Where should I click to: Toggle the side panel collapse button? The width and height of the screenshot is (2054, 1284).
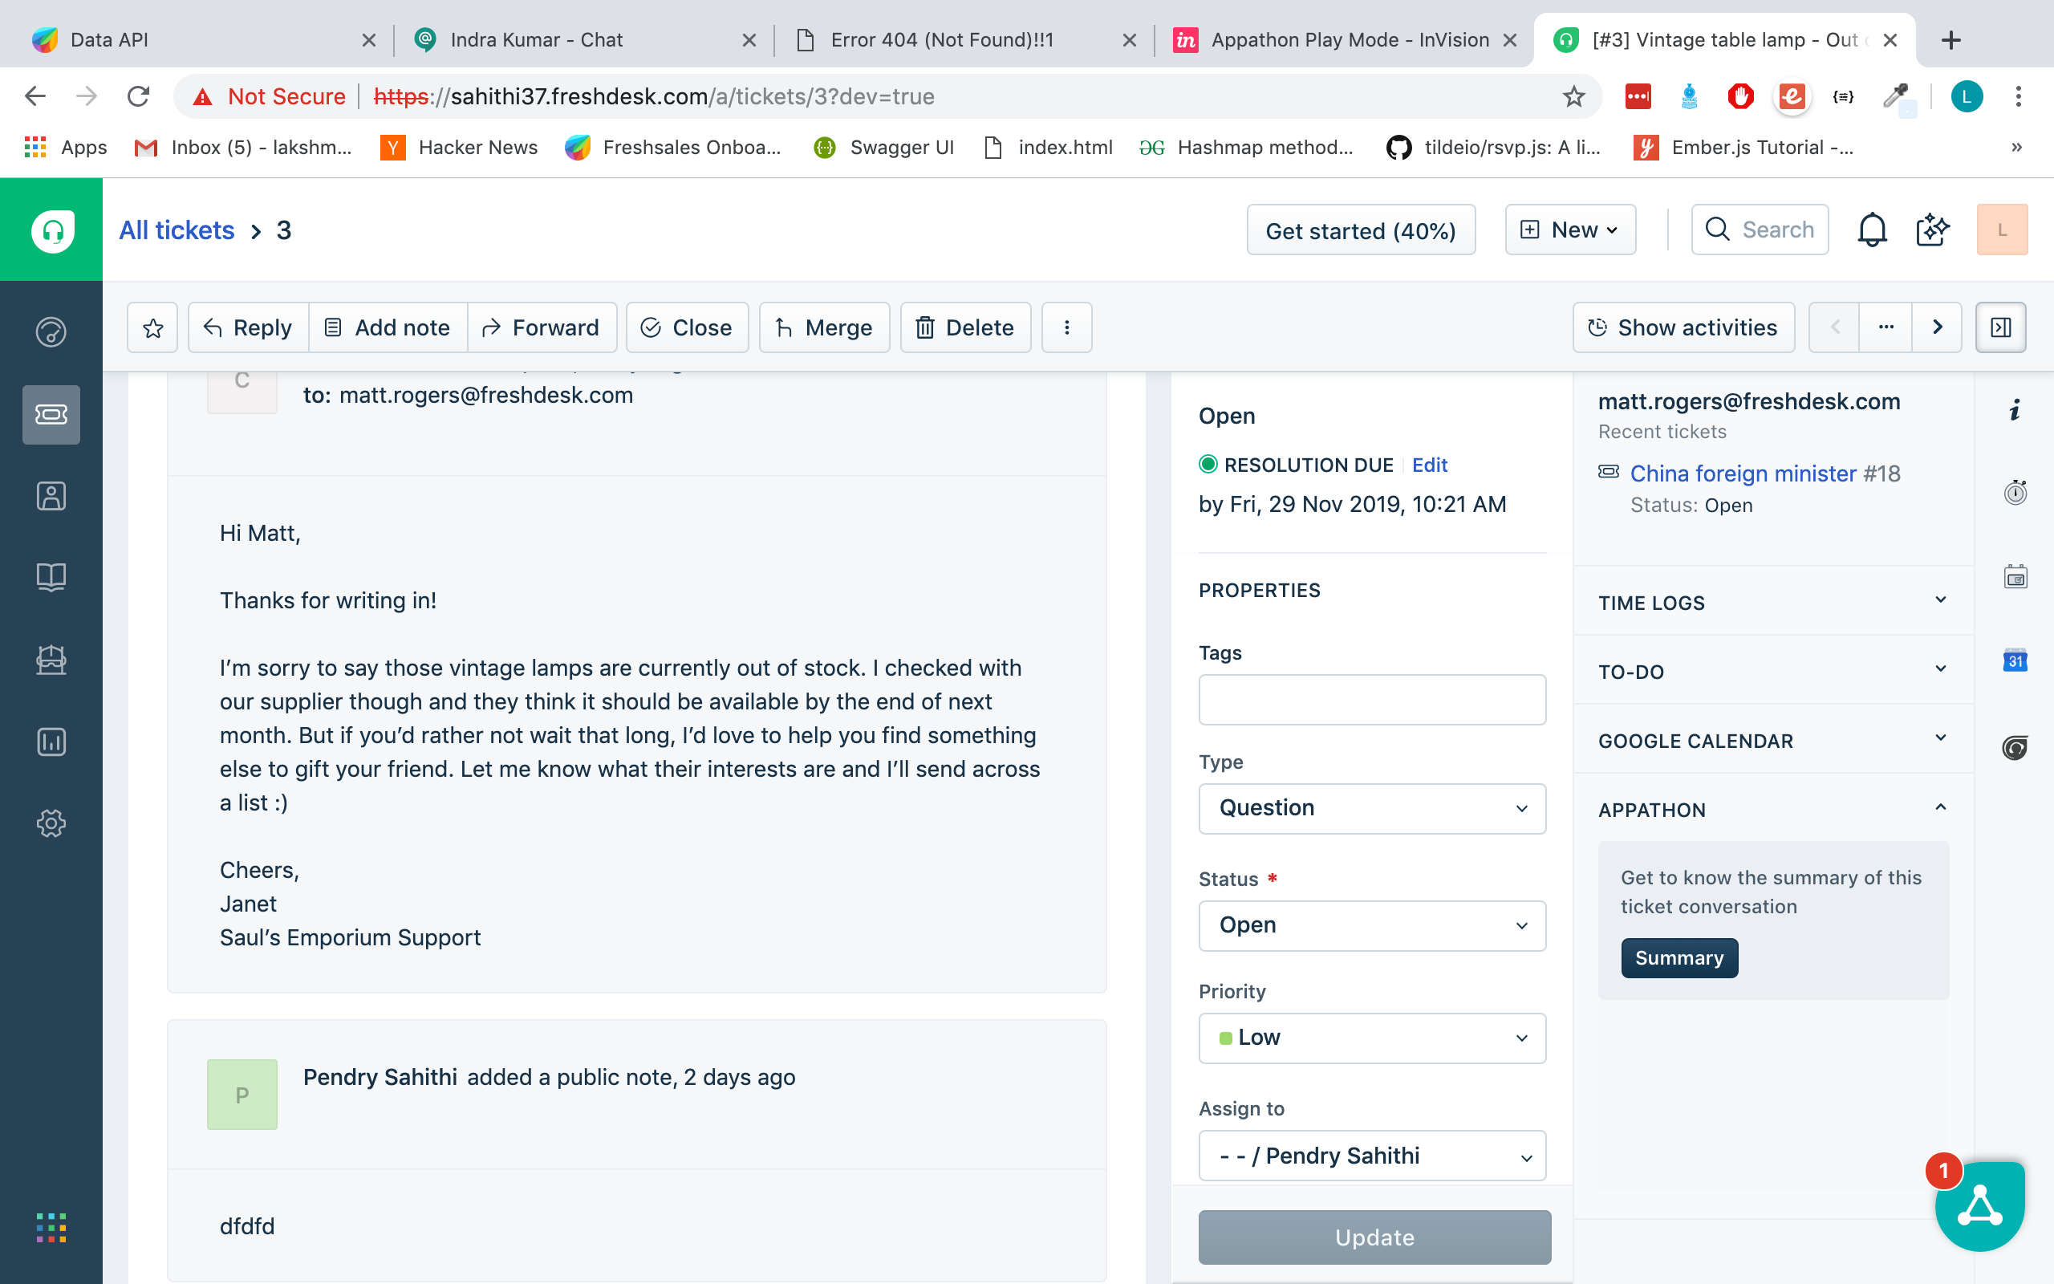click(x=2000, y=327)
